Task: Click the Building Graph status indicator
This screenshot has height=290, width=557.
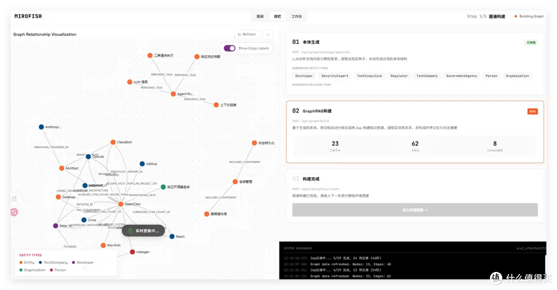Action: click(529, 17)
